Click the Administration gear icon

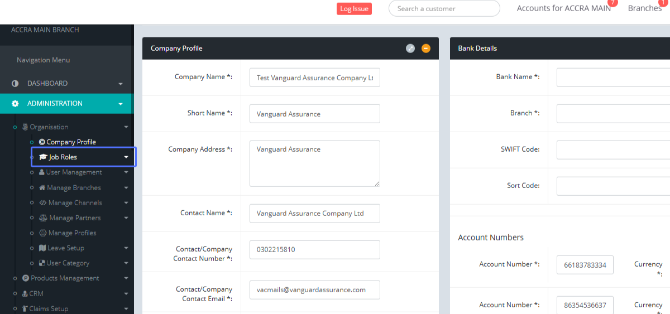[x=15, y=104]
